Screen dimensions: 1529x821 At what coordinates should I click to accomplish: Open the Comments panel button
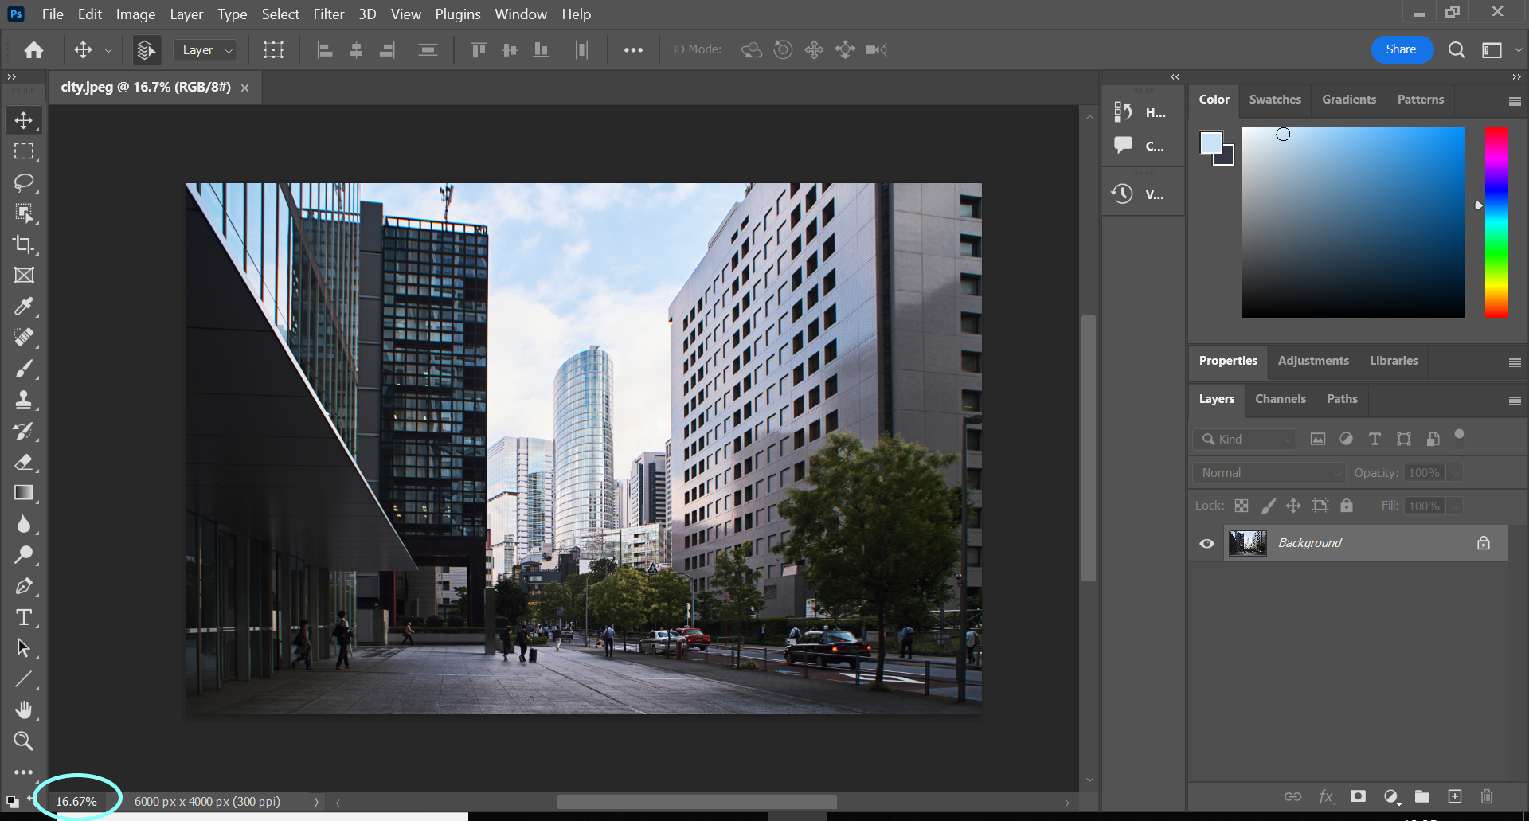click(x=1139, y=146)
